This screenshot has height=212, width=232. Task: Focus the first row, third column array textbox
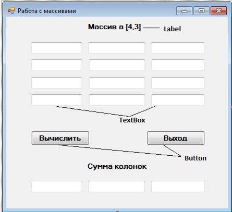pyautogui.click(x=177, y=48)
